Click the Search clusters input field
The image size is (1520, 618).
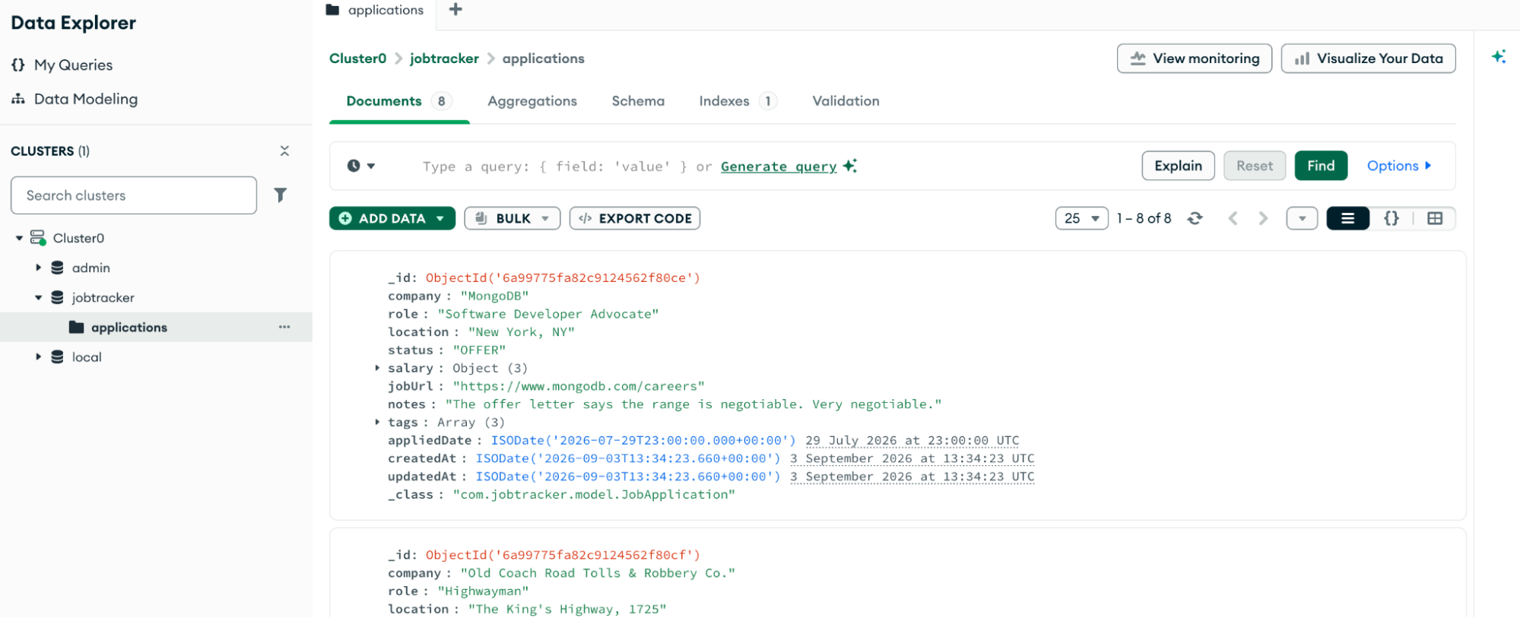(x=134, y=195)
